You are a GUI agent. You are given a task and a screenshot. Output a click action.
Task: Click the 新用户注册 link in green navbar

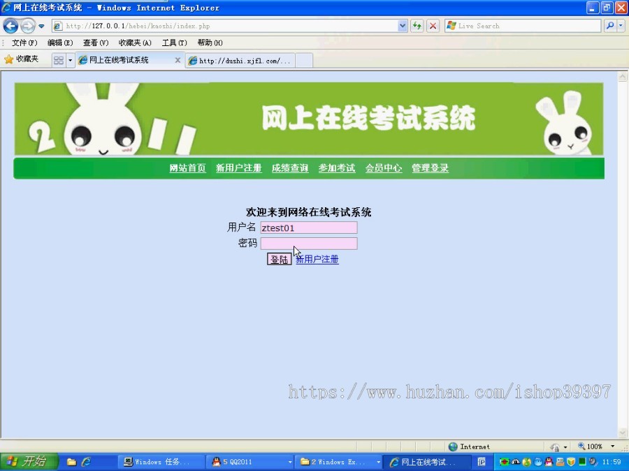239,168
